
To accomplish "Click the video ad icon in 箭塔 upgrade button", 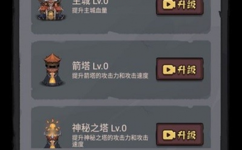I will [169, 69].
